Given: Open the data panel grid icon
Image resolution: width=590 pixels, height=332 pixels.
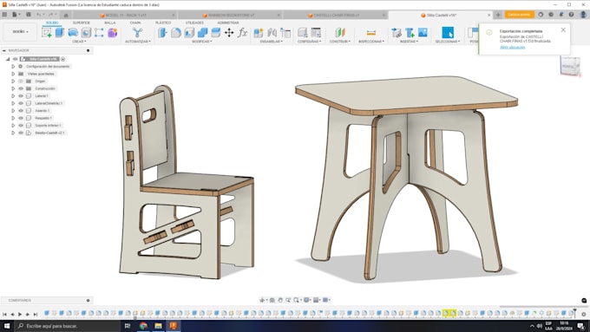Looking at the screenshot, I should 4,15.
